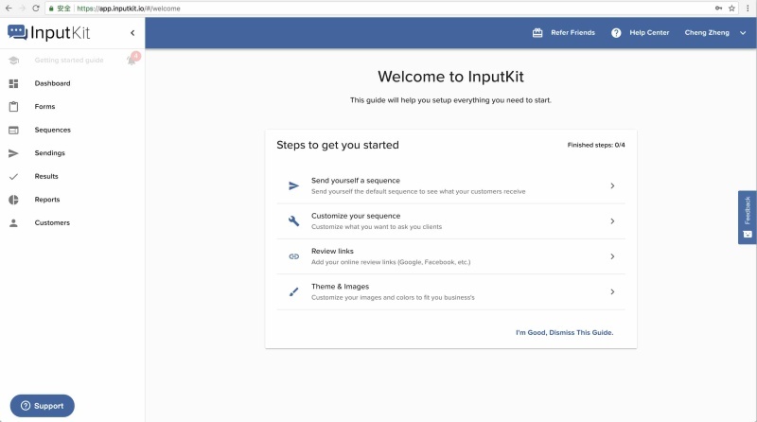The width and height of the screenshot is (757, 422).
Task: Open the Dashboard page
Action: 52,83
